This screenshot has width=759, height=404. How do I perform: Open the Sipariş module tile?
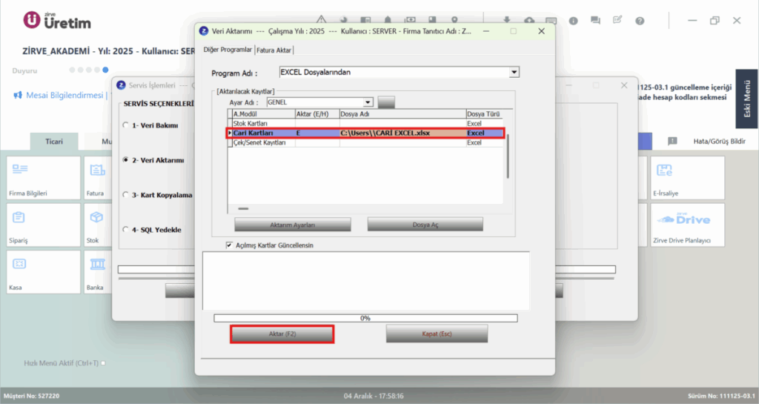pos(44,225)
